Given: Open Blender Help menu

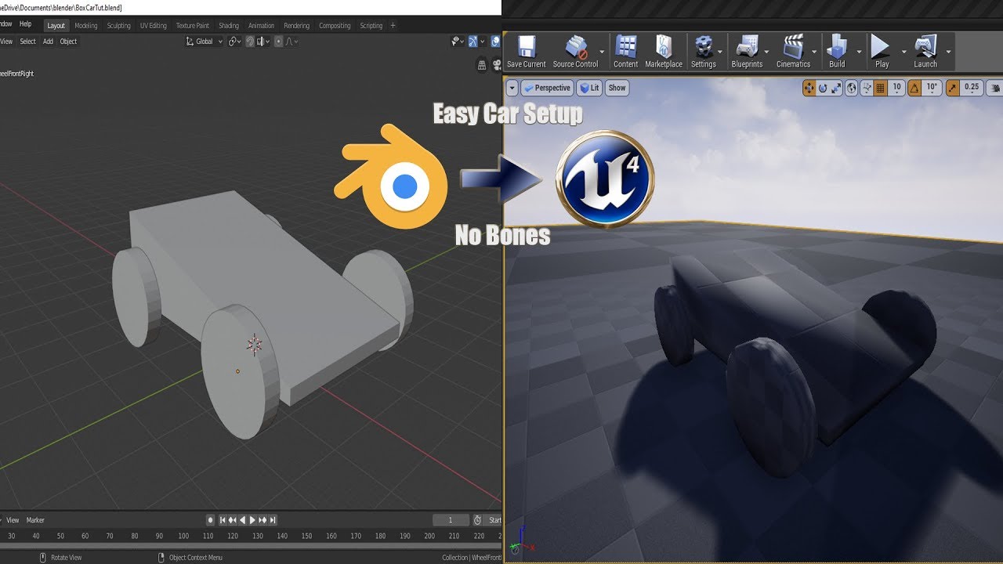Looking at the screenshot, I should coord(25,24).
